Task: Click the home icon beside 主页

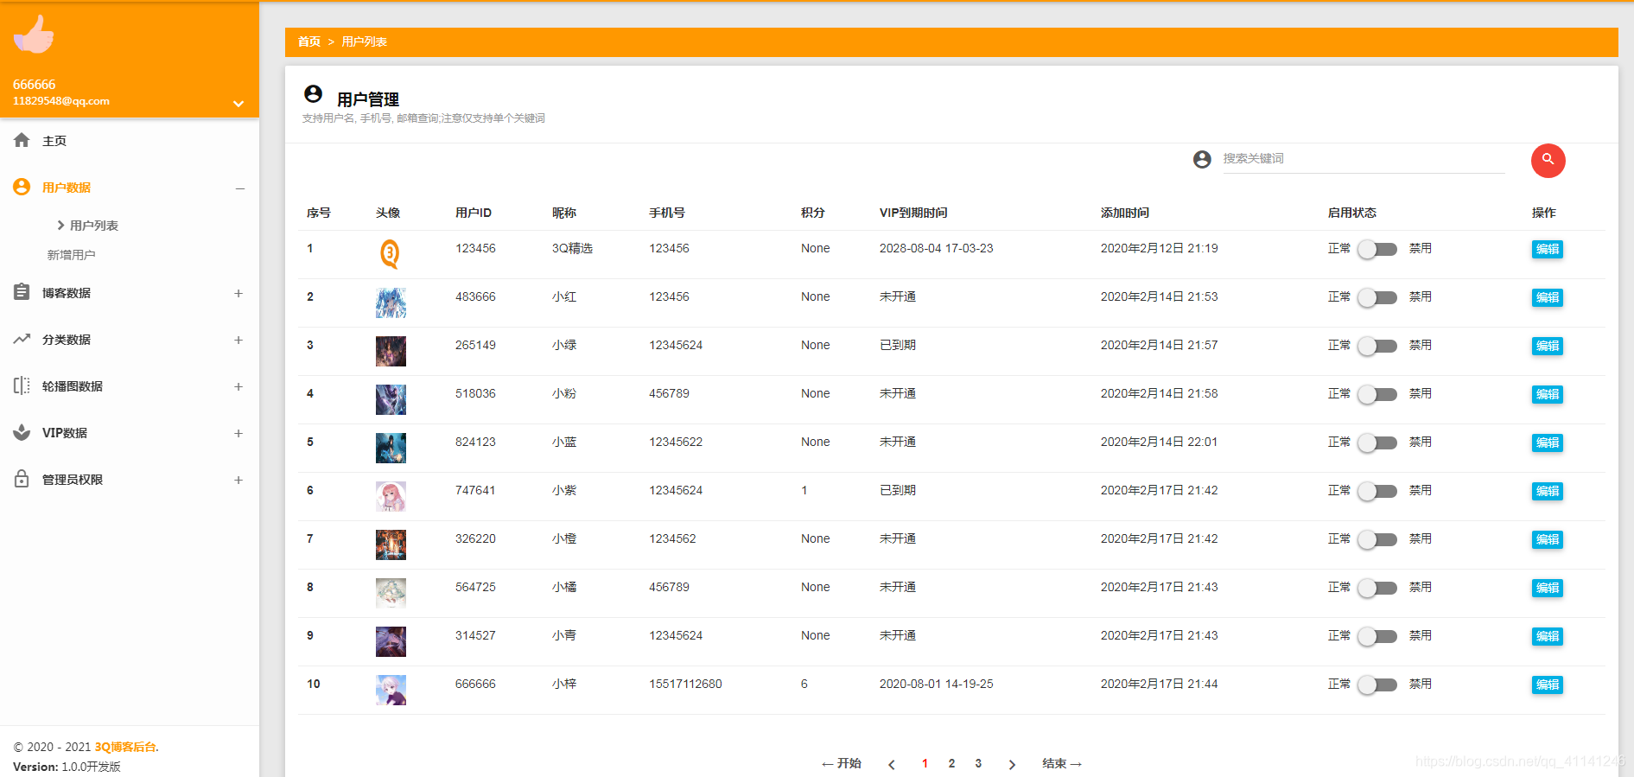Action: coord(22,140)
